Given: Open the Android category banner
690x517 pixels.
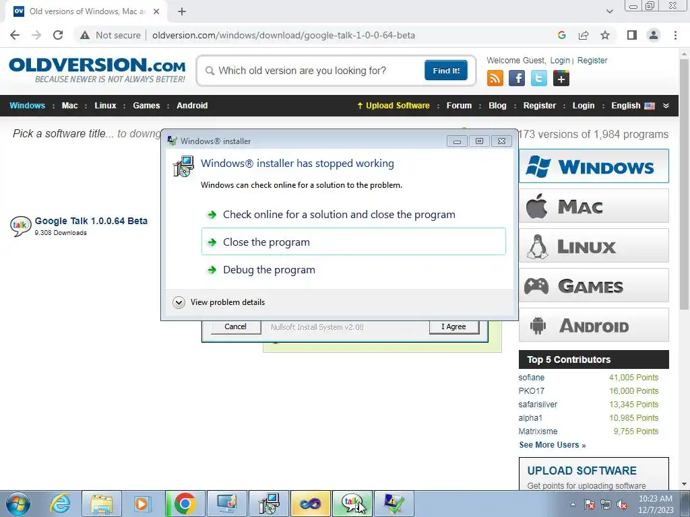Looking at the screenshot, I should click(594, 325).
